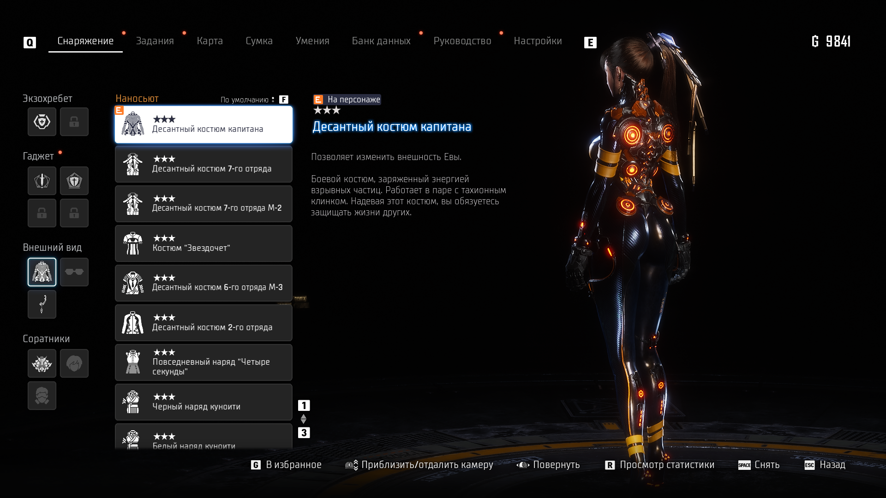Screen dimensions: 886x498
Task: Click the 9841 gold amount
Action: click(x=838, y=41)
